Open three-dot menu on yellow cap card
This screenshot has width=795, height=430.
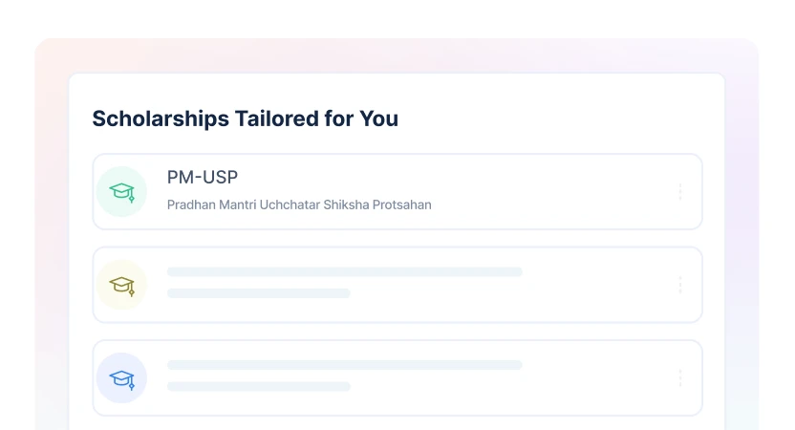(679, 285)
